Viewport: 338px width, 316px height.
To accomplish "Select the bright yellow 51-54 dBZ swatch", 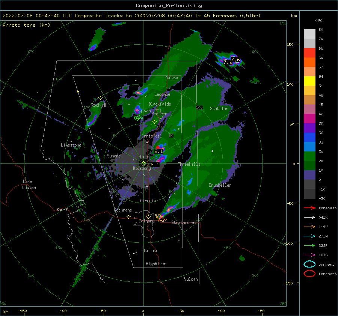I will 309,81.
